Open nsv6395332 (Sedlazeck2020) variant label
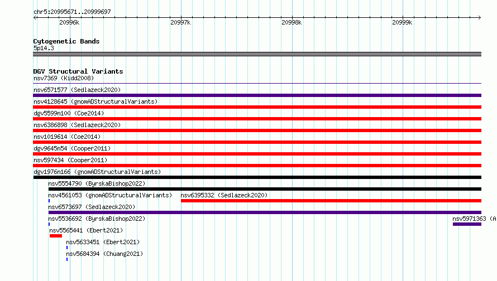 (x=224, y=195)
